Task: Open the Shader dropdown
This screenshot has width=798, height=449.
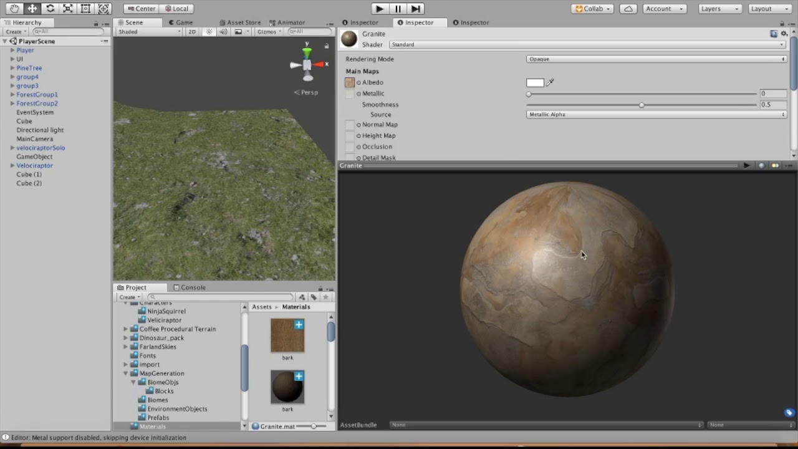Action: [x=587, y=45]
